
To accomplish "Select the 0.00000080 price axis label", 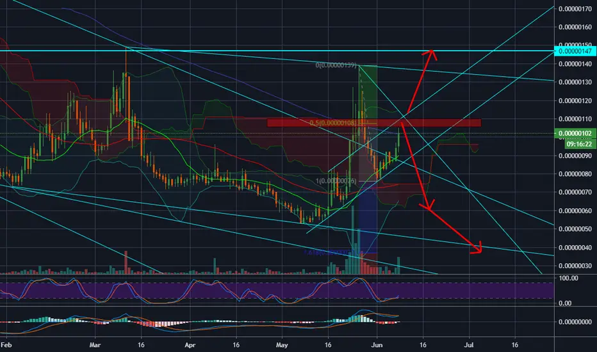I will click(x=575, y=174).
